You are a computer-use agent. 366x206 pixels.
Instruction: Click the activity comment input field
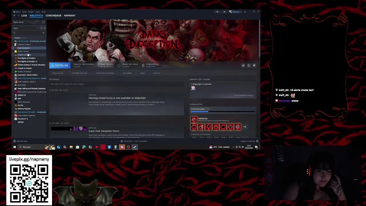[117, 84]
